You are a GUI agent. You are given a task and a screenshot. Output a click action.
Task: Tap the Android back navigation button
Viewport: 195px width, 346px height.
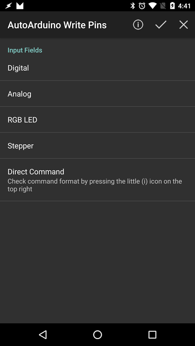[43, 334]
